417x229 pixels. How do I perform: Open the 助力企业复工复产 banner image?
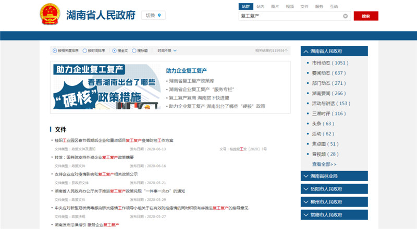coord(107,86)
